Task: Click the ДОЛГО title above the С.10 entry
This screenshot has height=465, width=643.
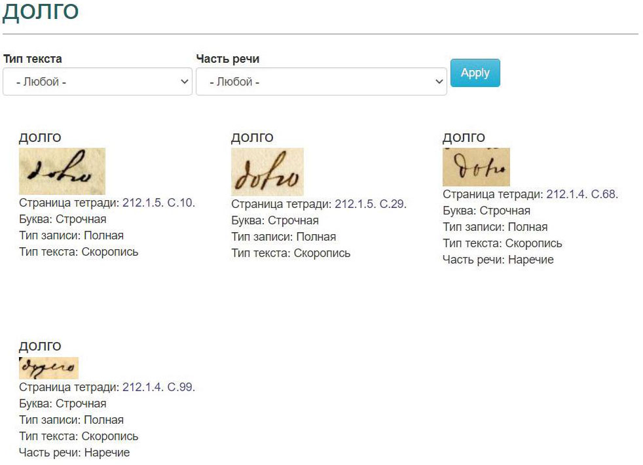Action: (x=40, y=137)
